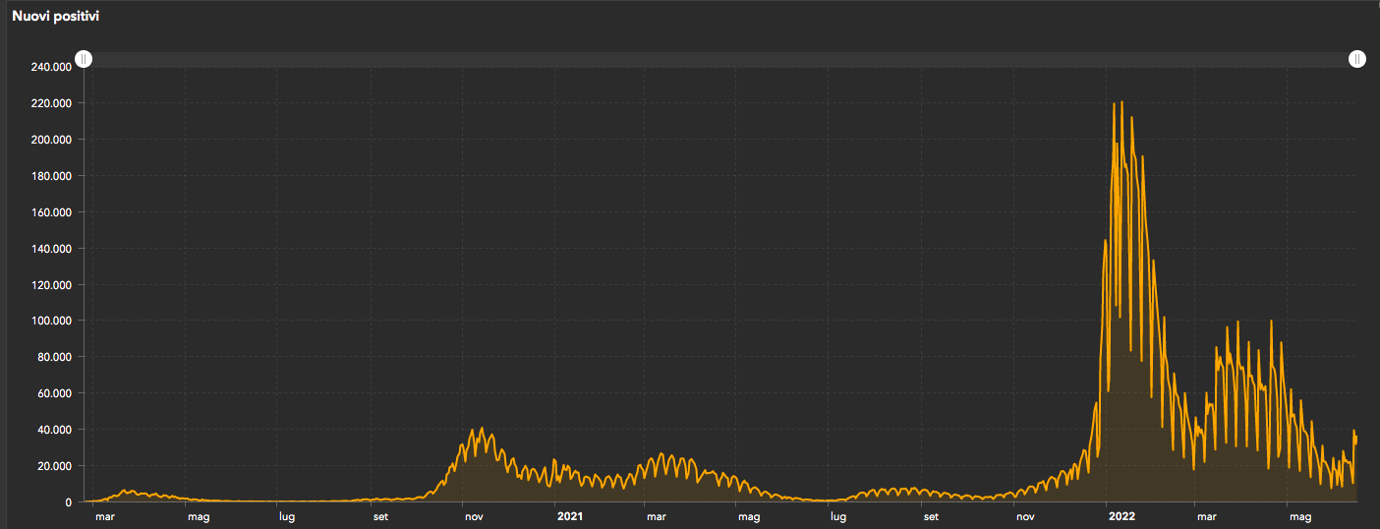Click the left range slider handle
Image resolution: width=1380 pixels, height=529 pixels.
click(85, 60)
